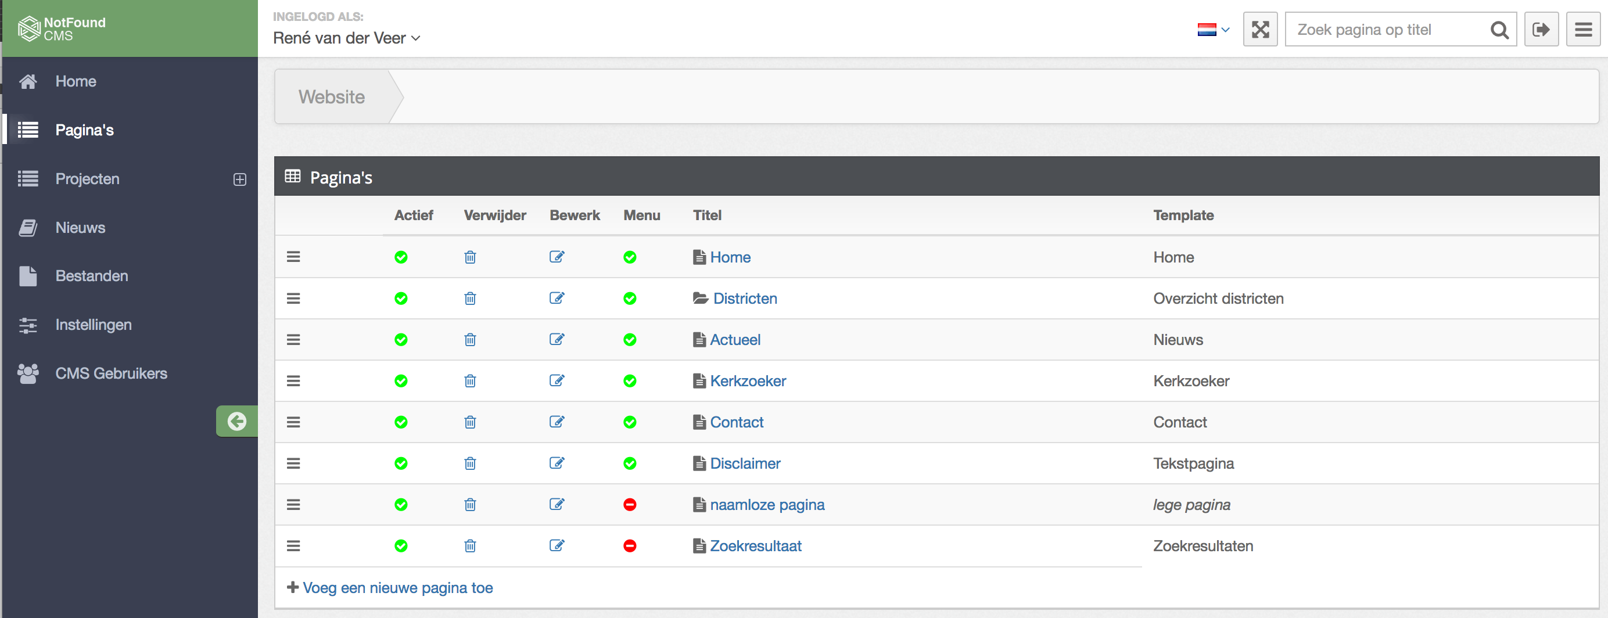This screenshot has height=618, width=1608.
Task: Toggle Menu status for Actueel page
Action: click(629, 340)
